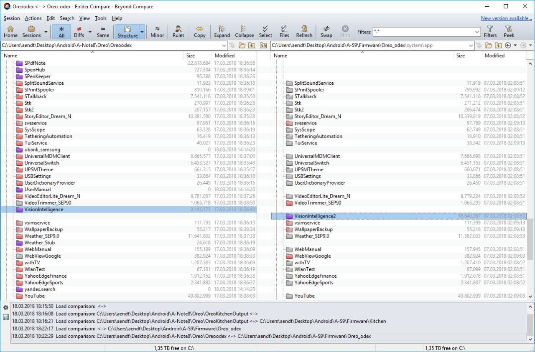Sort right pane by Modified column

click(x=504, y=55)
